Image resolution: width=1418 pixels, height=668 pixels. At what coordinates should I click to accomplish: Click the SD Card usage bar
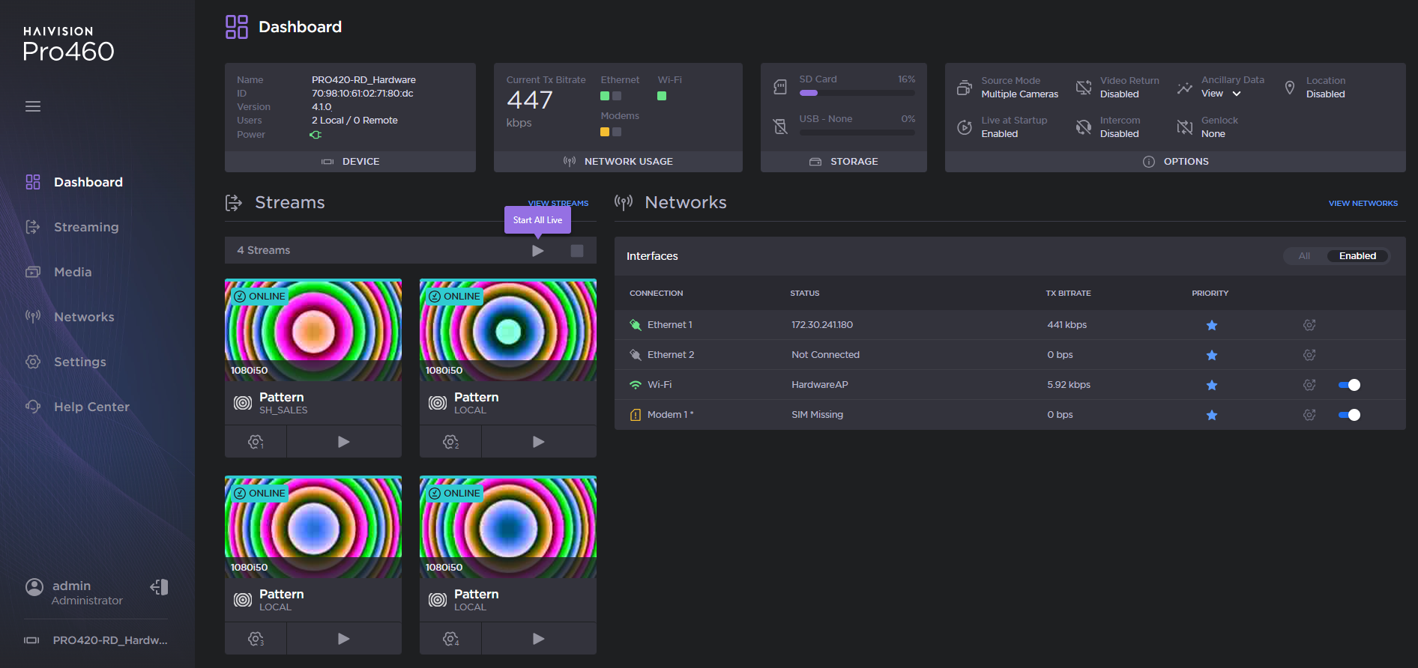857,93
